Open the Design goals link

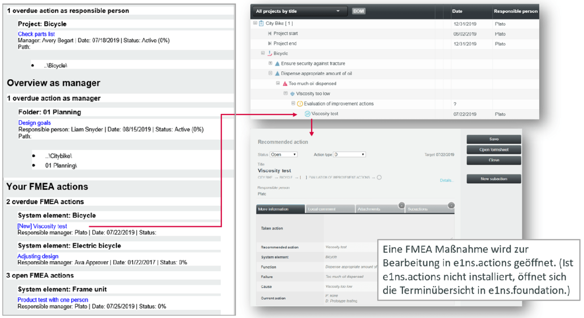click(x=35, y=123)
